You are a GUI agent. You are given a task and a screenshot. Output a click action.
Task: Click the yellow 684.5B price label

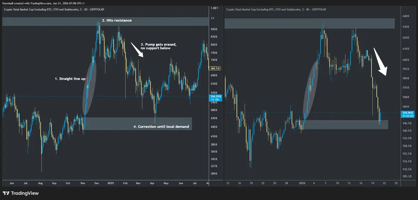tap(215, 69)
